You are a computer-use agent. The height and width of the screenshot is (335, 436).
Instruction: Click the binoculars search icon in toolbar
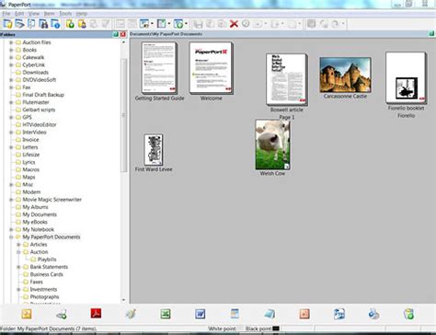click(x=43, y=24)
